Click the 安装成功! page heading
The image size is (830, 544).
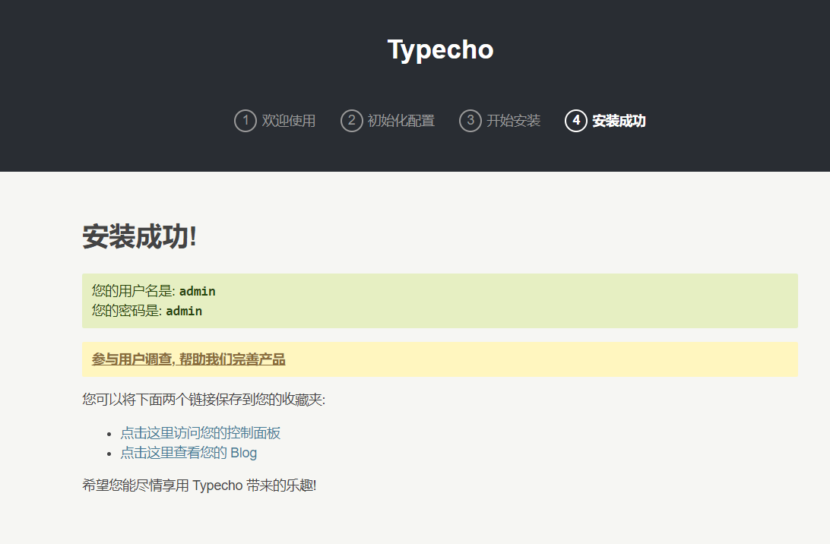(x=140, y=237)
